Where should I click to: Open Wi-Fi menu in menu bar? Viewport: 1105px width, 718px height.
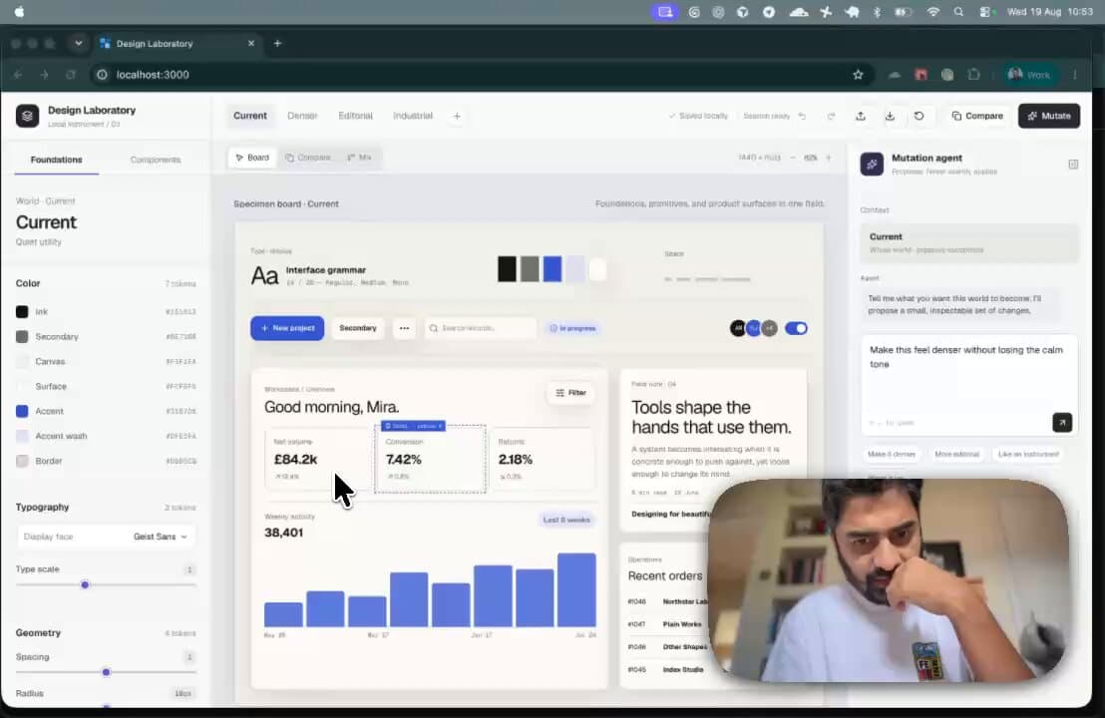pos(933,12)
